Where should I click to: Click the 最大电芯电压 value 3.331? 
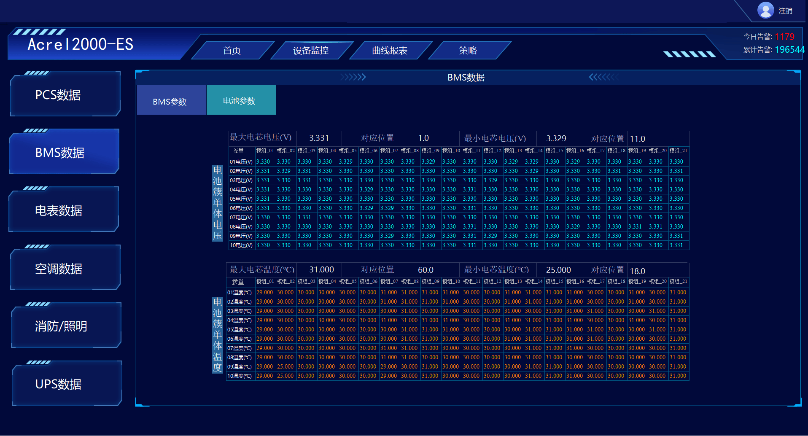[x=319, y=138]
